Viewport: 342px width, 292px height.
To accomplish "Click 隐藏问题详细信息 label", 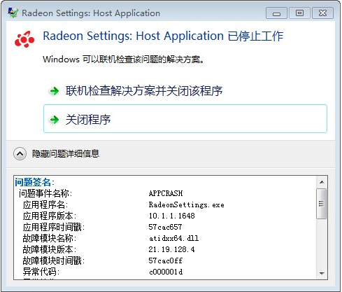I will pos(66,154).
